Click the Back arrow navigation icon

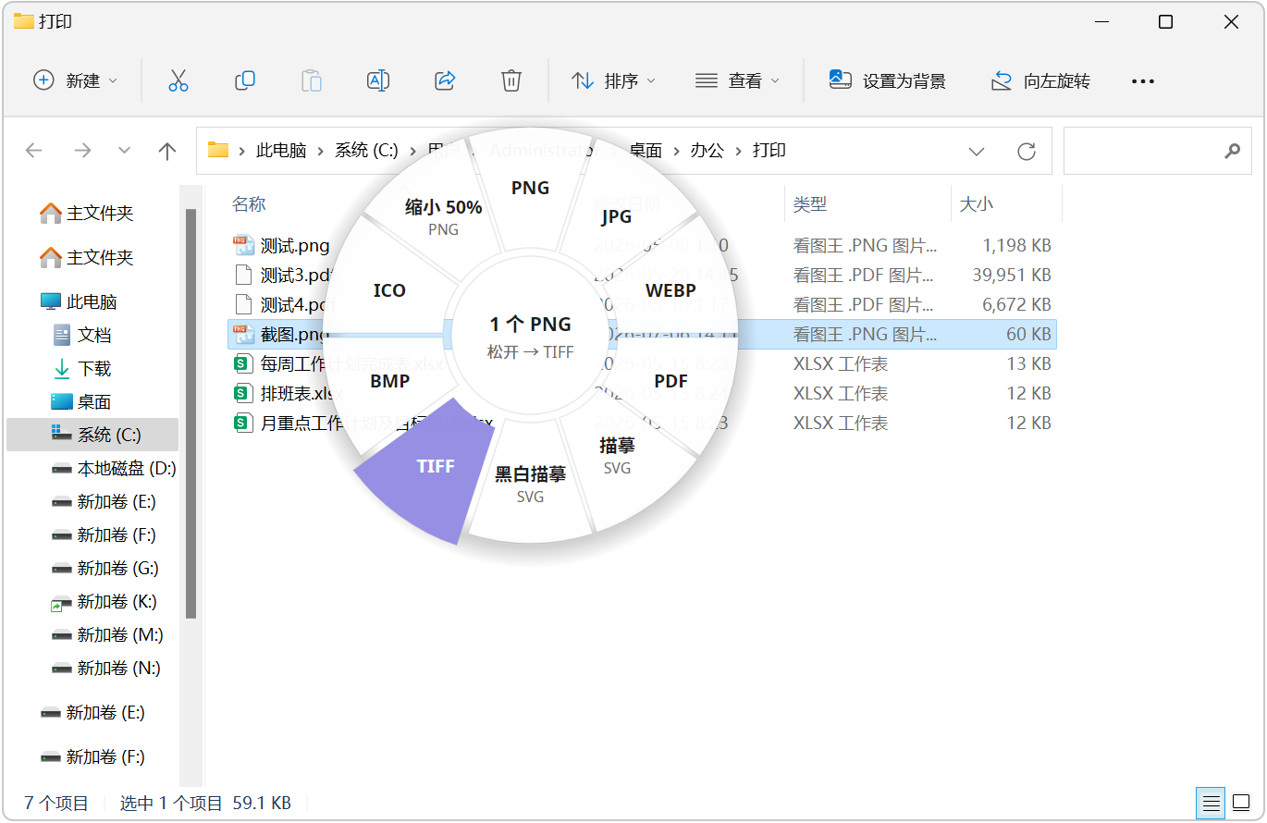(x=34, y=151)
